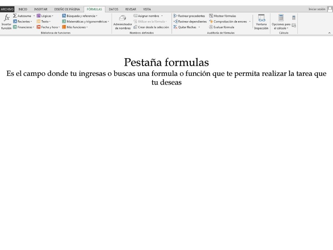The image size is (333, 250).
Task: Click the Quitar flechas icon
Action: (x=175, y=27)
